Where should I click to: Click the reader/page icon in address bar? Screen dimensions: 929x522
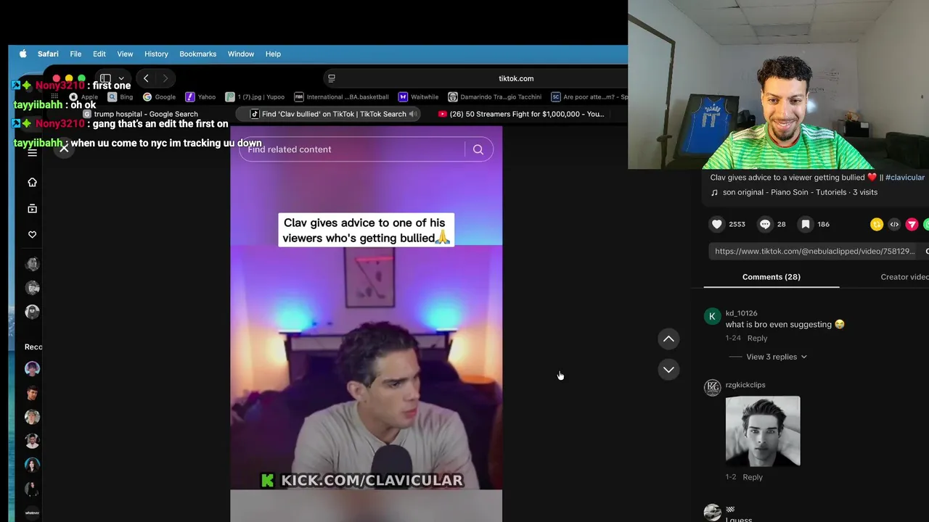tap(332, 78)
